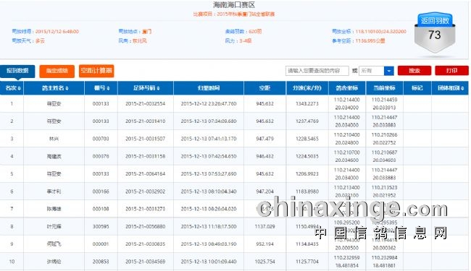Screen dimensions: 471x271
Task: Click the 分速(米/分) column header
Action: coord(307,88)
